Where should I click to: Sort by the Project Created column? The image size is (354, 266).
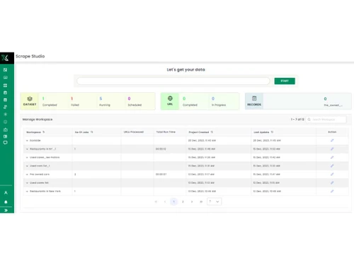[212, 132]
